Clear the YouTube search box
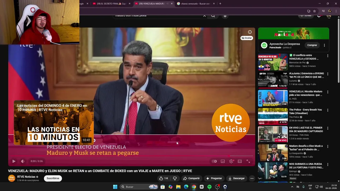340x191 pixels. tap(205, 16)
